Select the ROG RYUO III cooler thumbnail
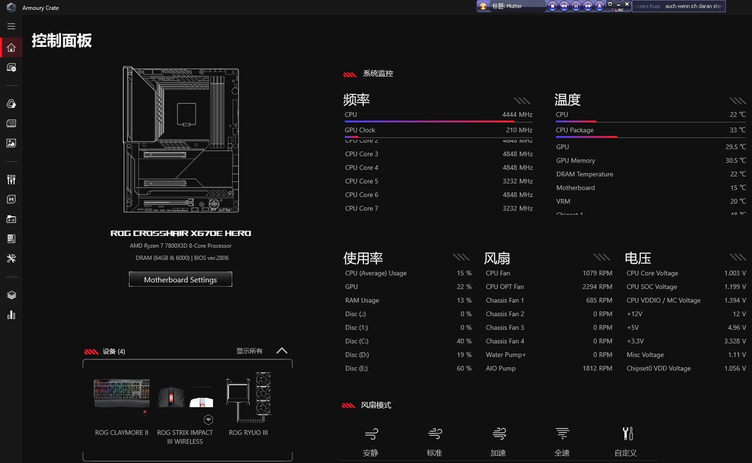The width and height of the screenshot is (752, 463). click(x=249, y=397)
